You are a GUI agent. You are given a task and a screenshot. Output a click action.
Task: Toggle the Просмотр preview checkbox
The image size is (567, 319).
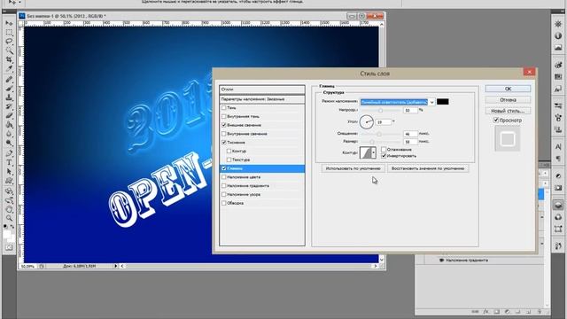496,121
